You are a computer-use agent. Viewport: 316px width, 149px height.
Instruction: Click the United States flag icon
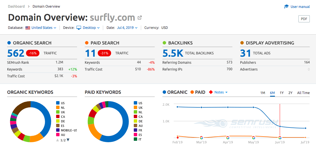pyautogui.click(x=28, y=28)
